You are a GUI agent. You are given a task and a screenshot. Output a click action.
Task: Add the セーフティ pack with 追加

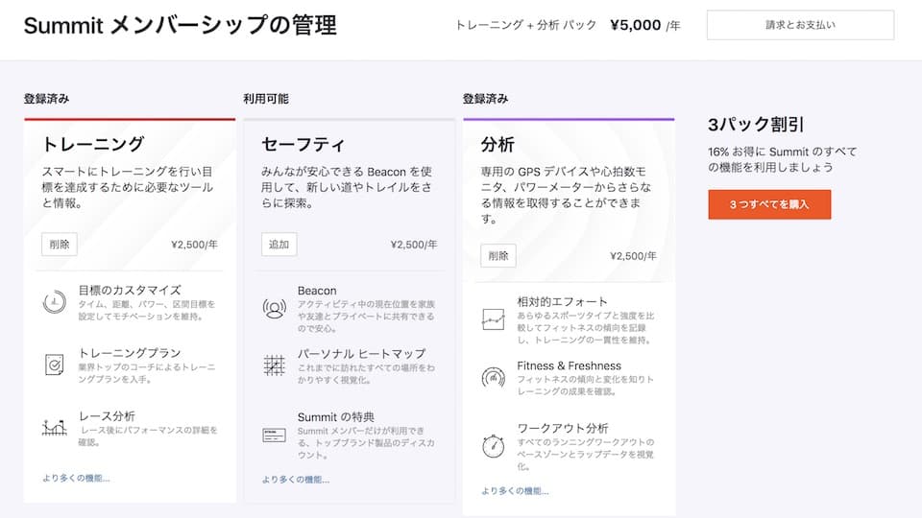click(x=279, y=245)
